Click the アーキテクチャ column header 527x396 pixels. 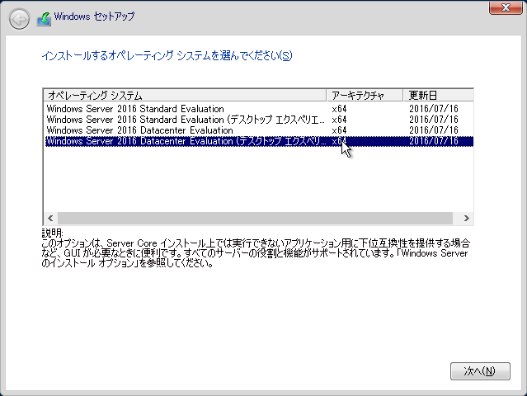(365, 96)
